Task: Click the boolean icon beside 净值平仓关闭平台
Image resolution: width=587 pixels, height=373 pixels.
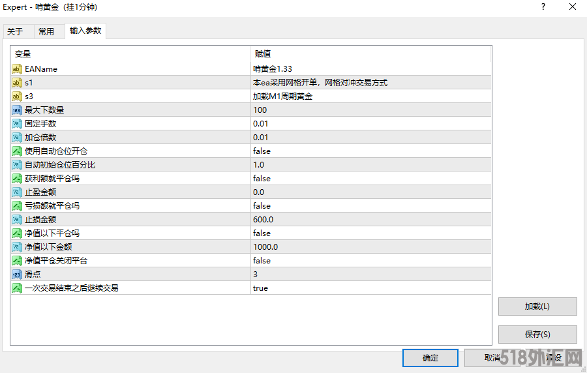Action: coord(17,261)
